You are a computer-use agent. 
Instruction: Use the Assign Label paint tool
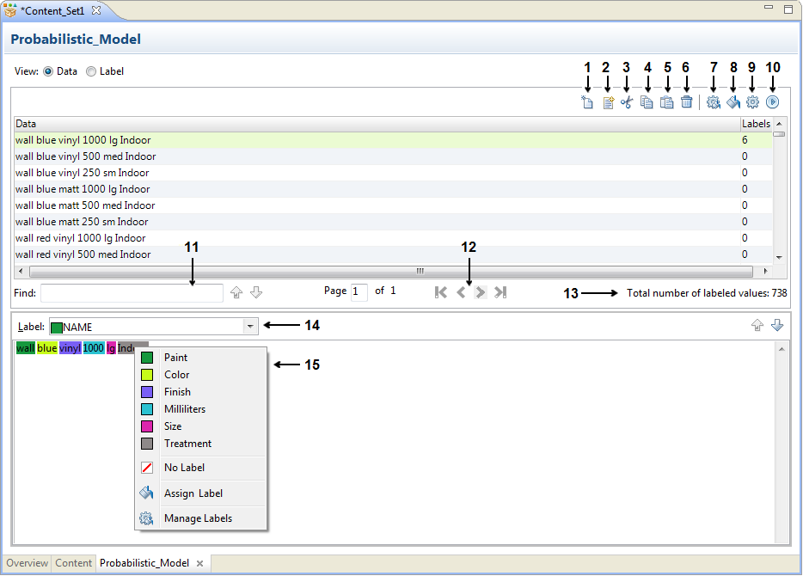point(733,101)
